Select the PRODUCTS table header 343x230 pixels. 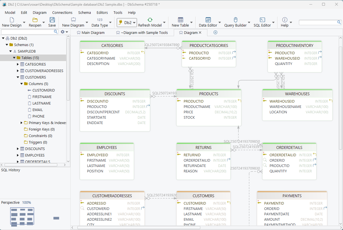[x=209, y=94]
